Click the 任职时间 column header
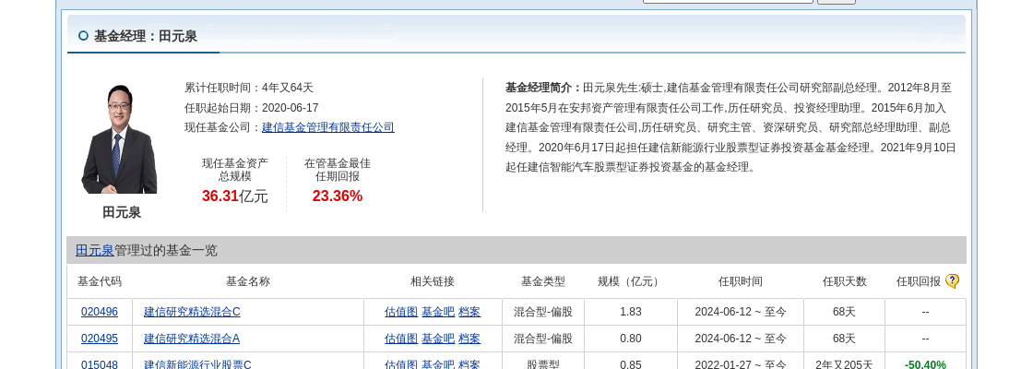This screenshot has width=1033, height=369. 741,281
